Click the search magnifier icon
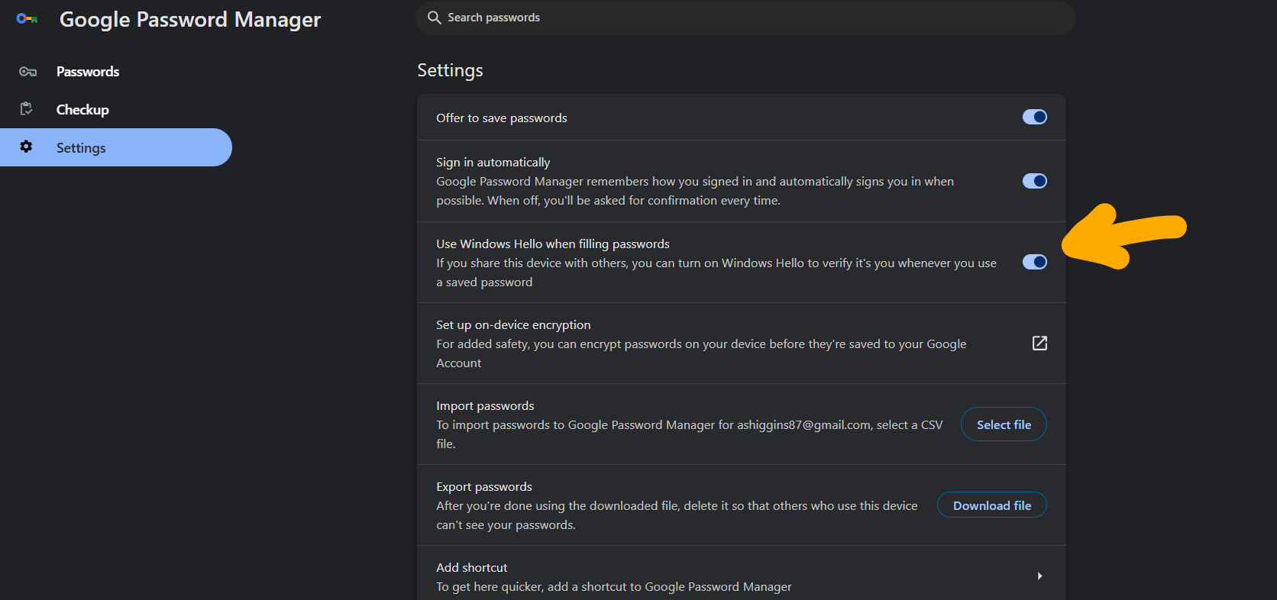This screenshot has height=600, width=1277. point(434,18)
